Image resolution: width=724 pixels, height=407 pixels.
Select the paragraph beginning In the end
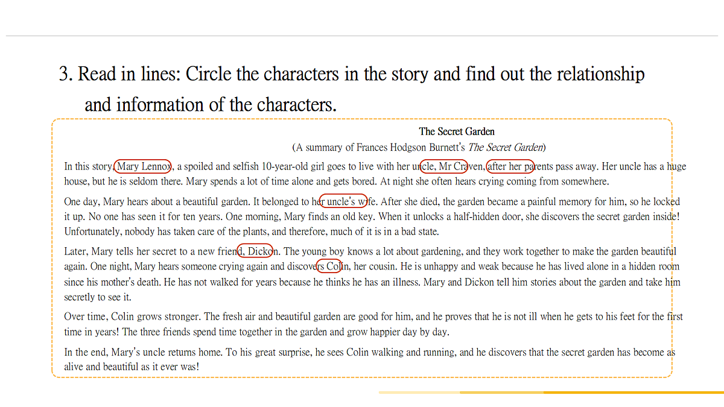[369, 359]
